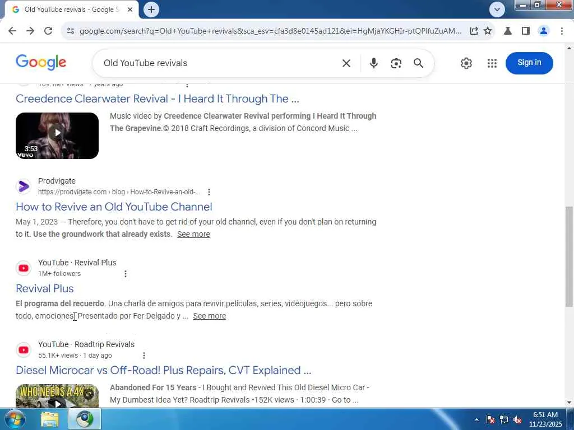Click the Prodvigate site icon

[x=24, y=186]
